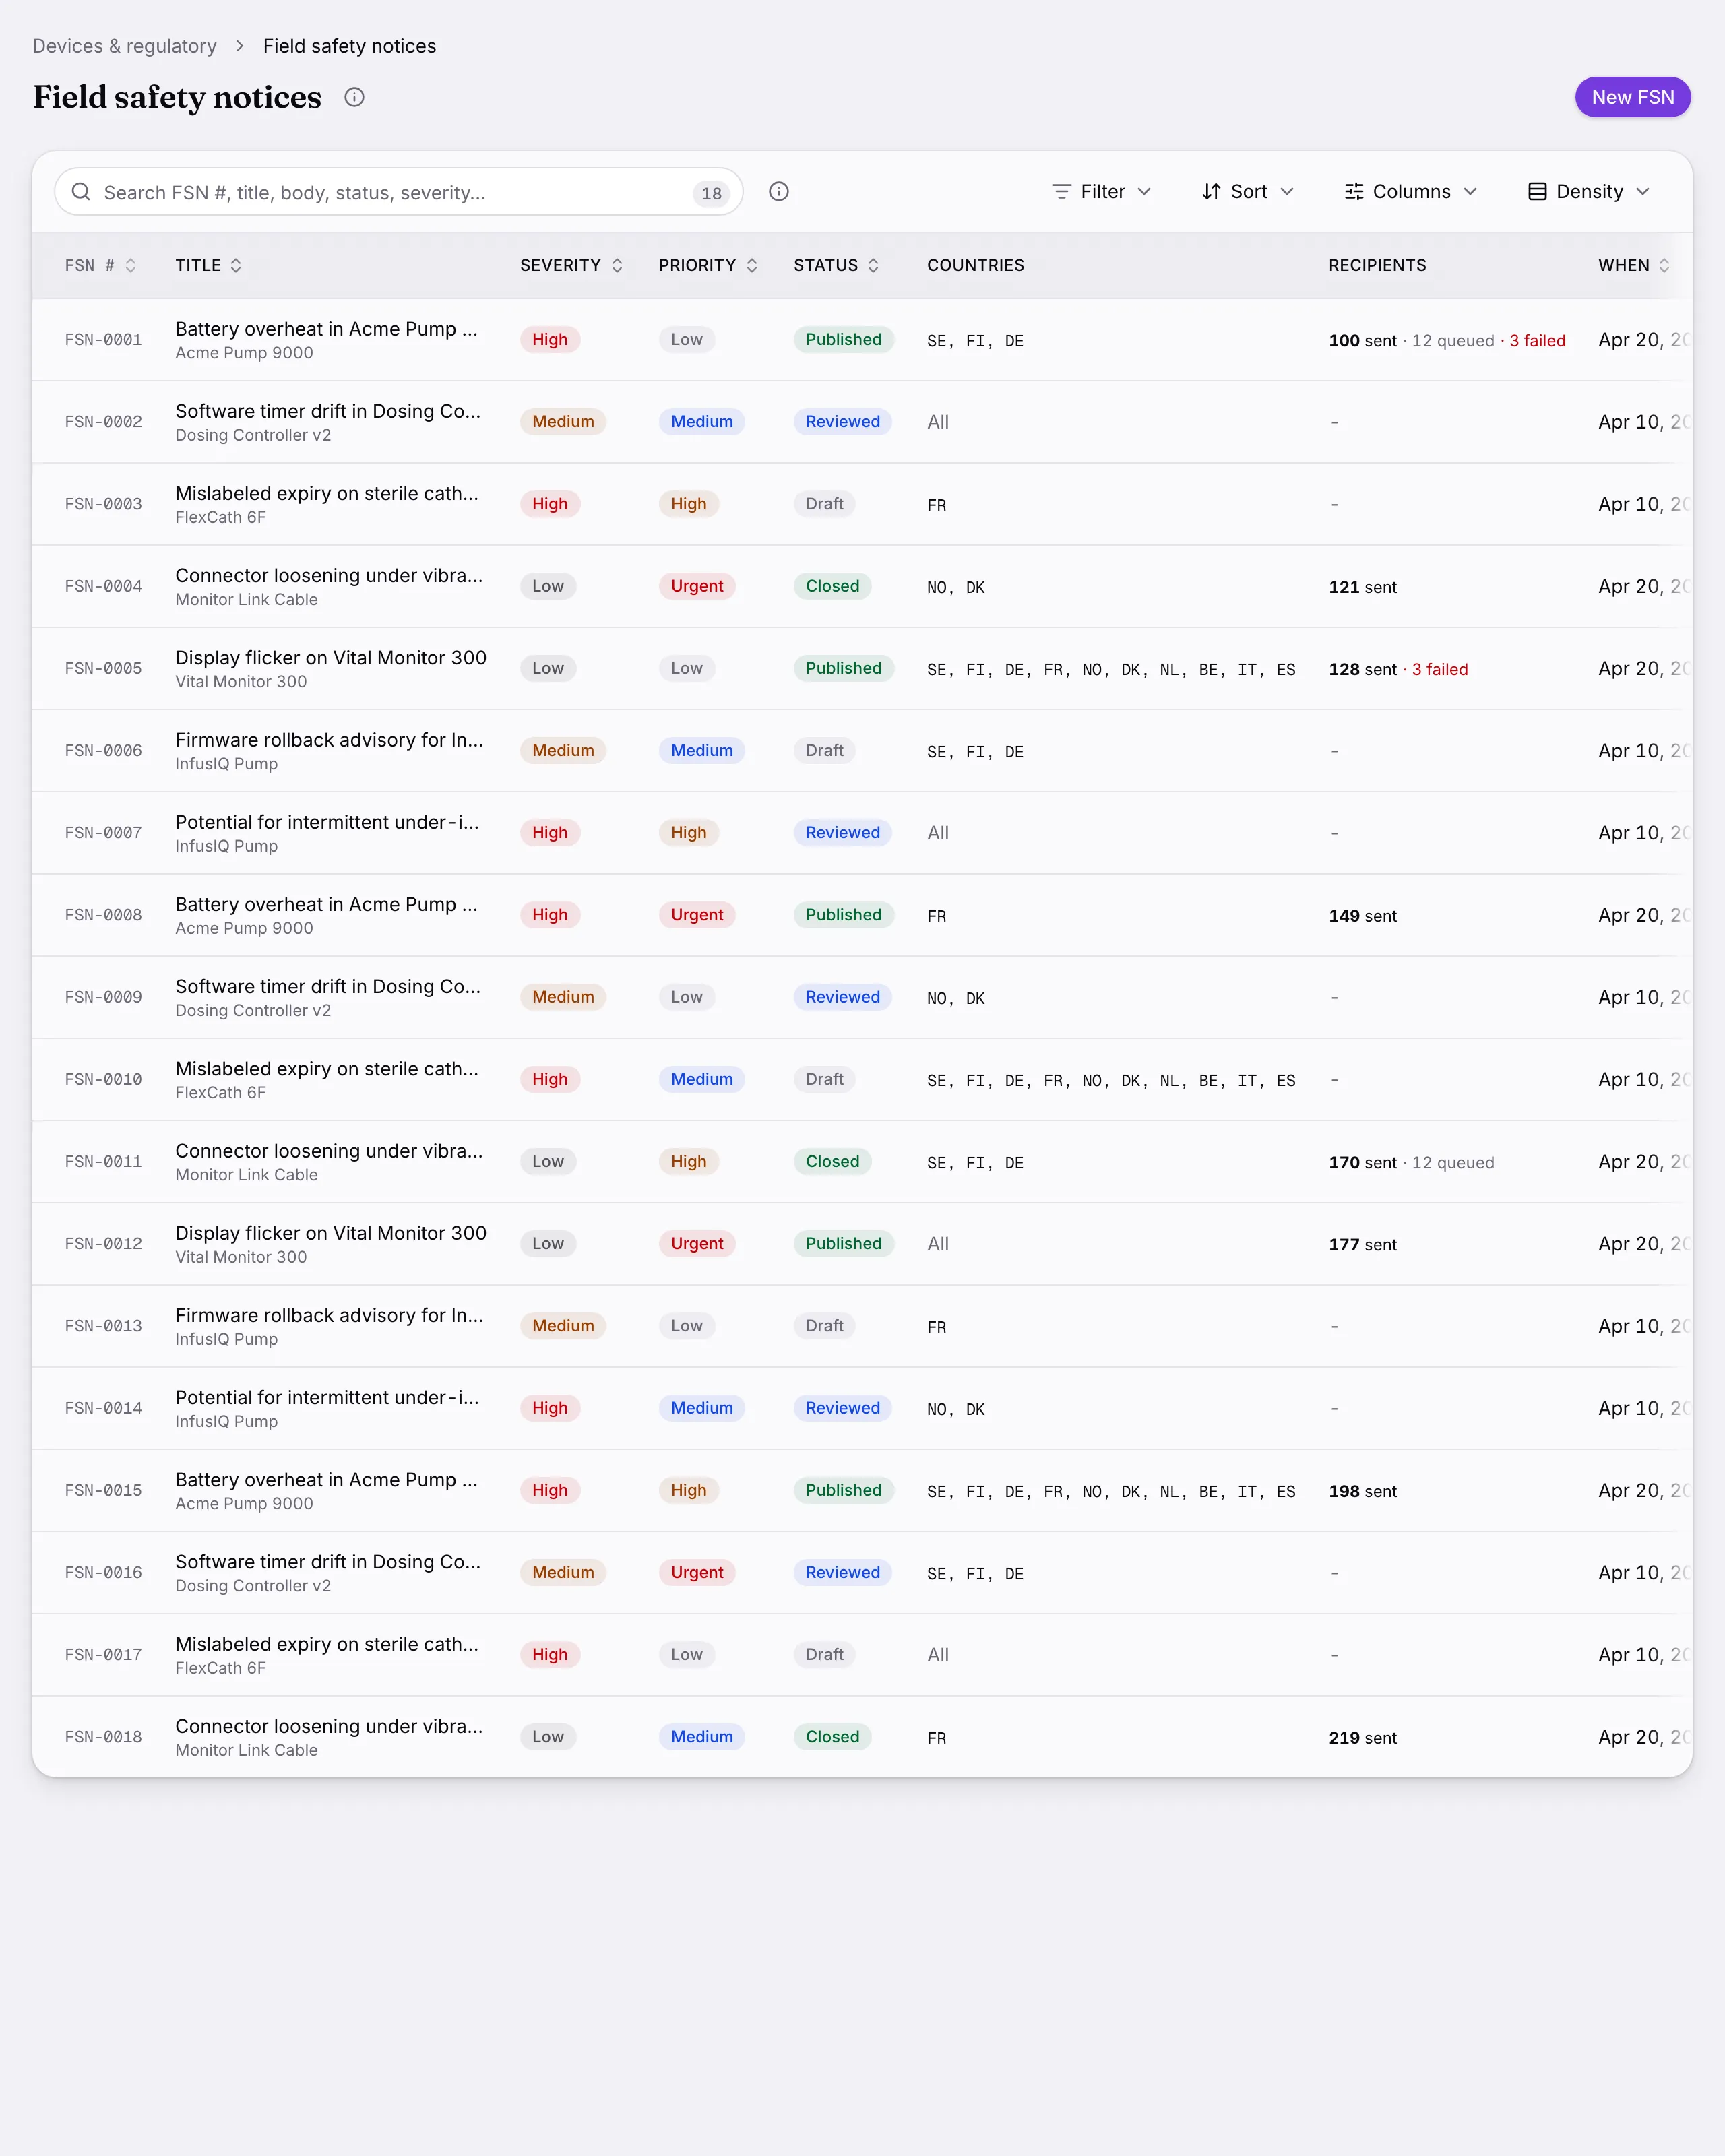Sort by Status column arrows
This screenshot has height=2156, width=1725.
point(873,265)
